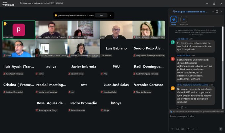
Task: Open more actions for last chat message
Action: 186,107
